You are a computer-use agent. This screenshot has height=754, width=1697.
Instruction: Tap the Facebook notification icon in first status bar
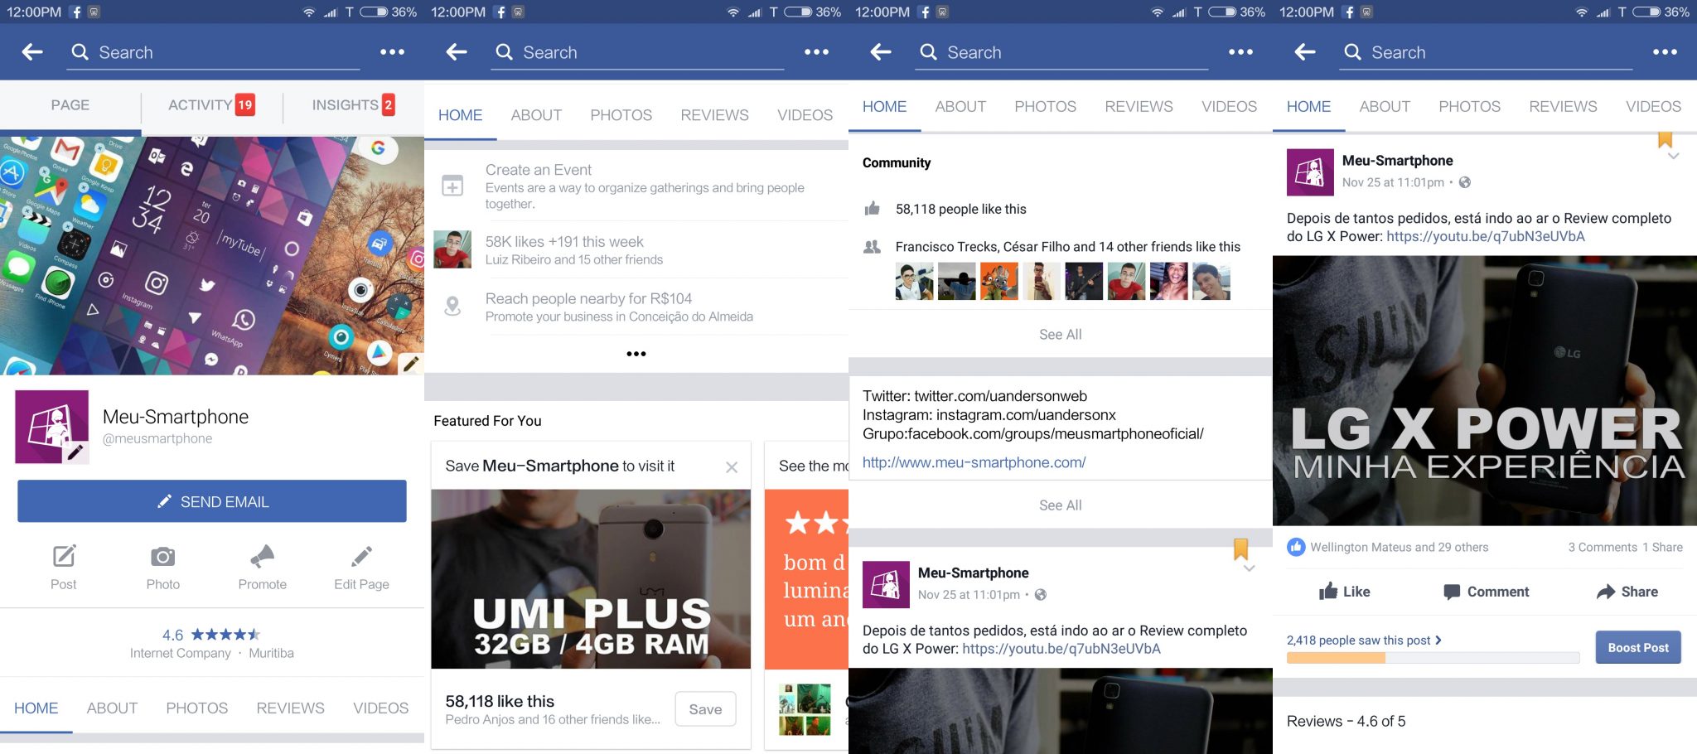click(x=75, y=12)
